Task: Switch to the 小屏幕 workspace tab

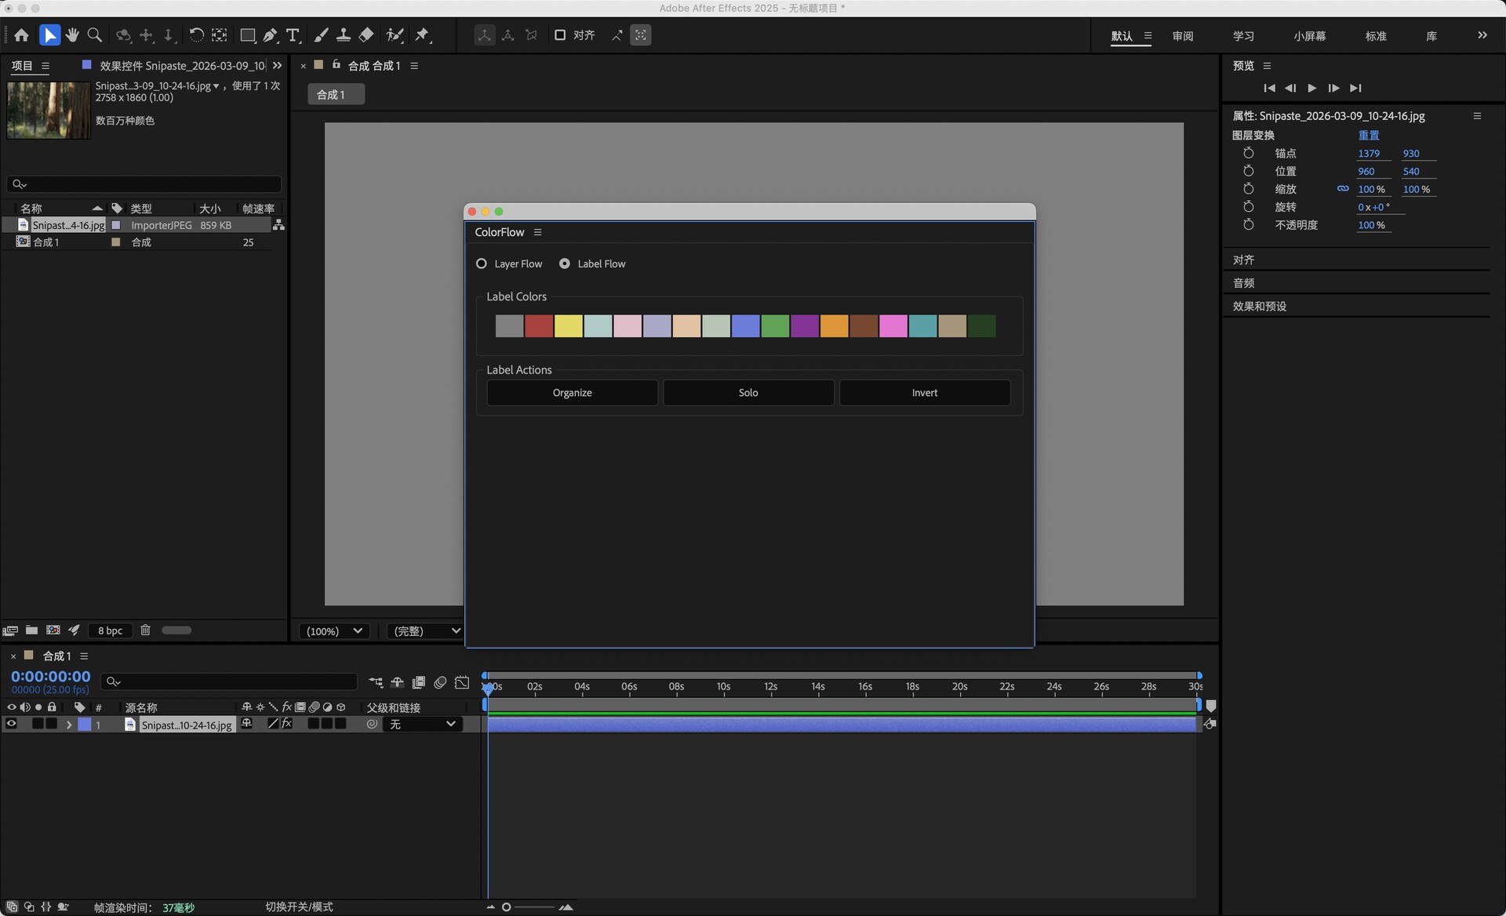Action: (x=1309, y=36)
